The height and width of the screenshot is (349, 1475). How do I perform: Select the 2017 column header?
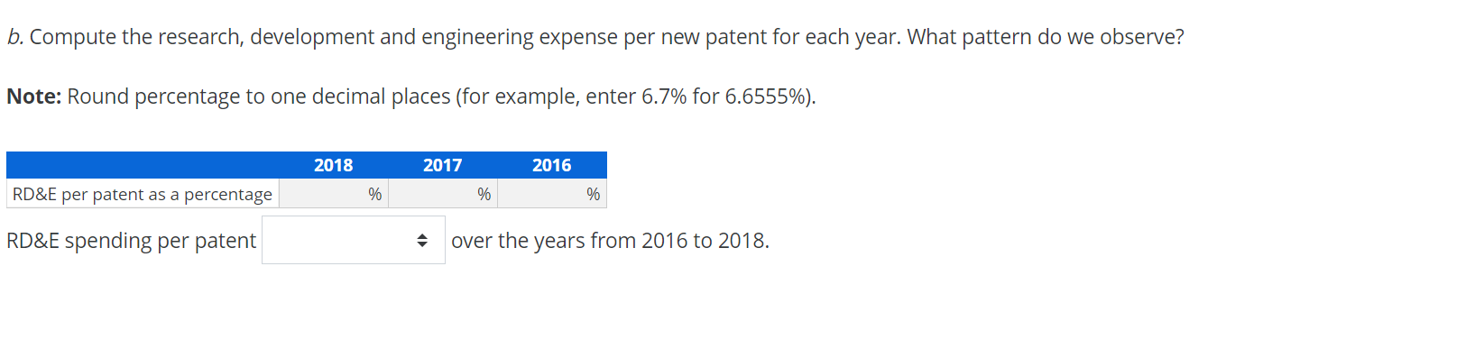[443, 165]
